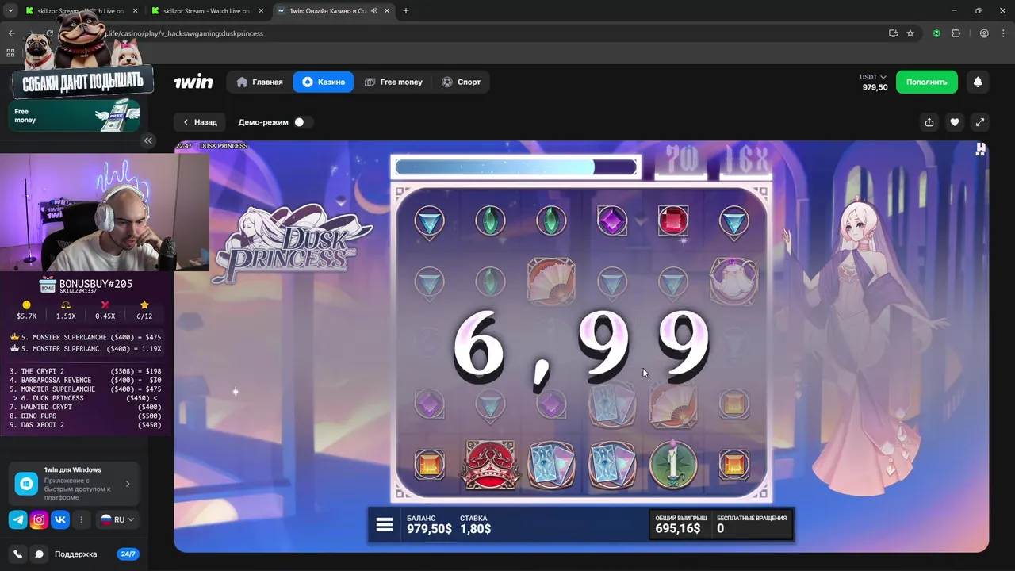Click the Поддержка support link
1015x571 pixels.
[x=75, y=554]
